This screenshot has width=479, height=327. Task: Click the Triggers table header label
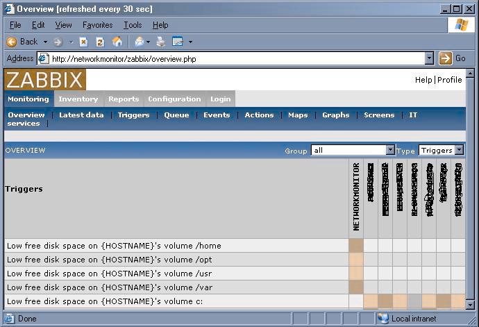click(24, 189)
